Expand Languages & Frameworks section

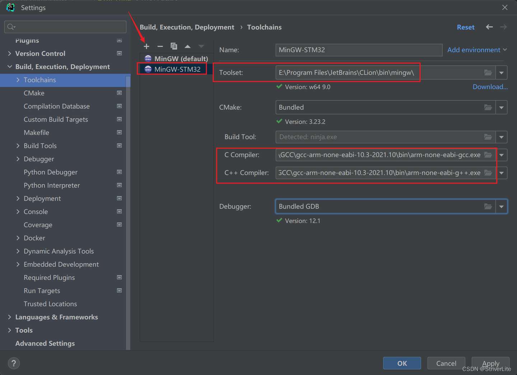point(9,317)
